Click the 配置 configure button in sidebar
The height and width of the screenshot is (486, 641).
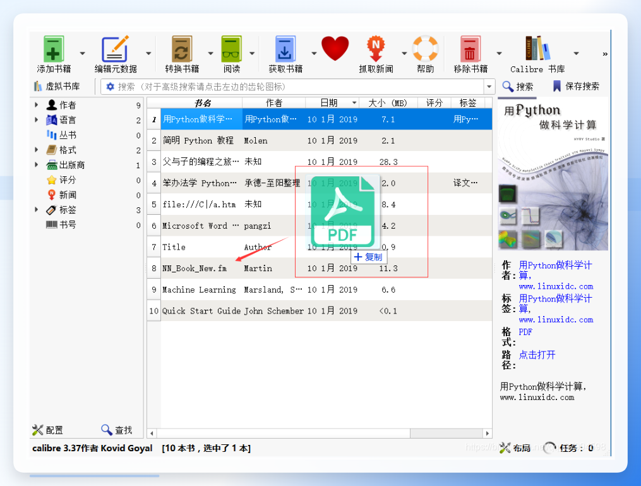click(x=48, y=430)
